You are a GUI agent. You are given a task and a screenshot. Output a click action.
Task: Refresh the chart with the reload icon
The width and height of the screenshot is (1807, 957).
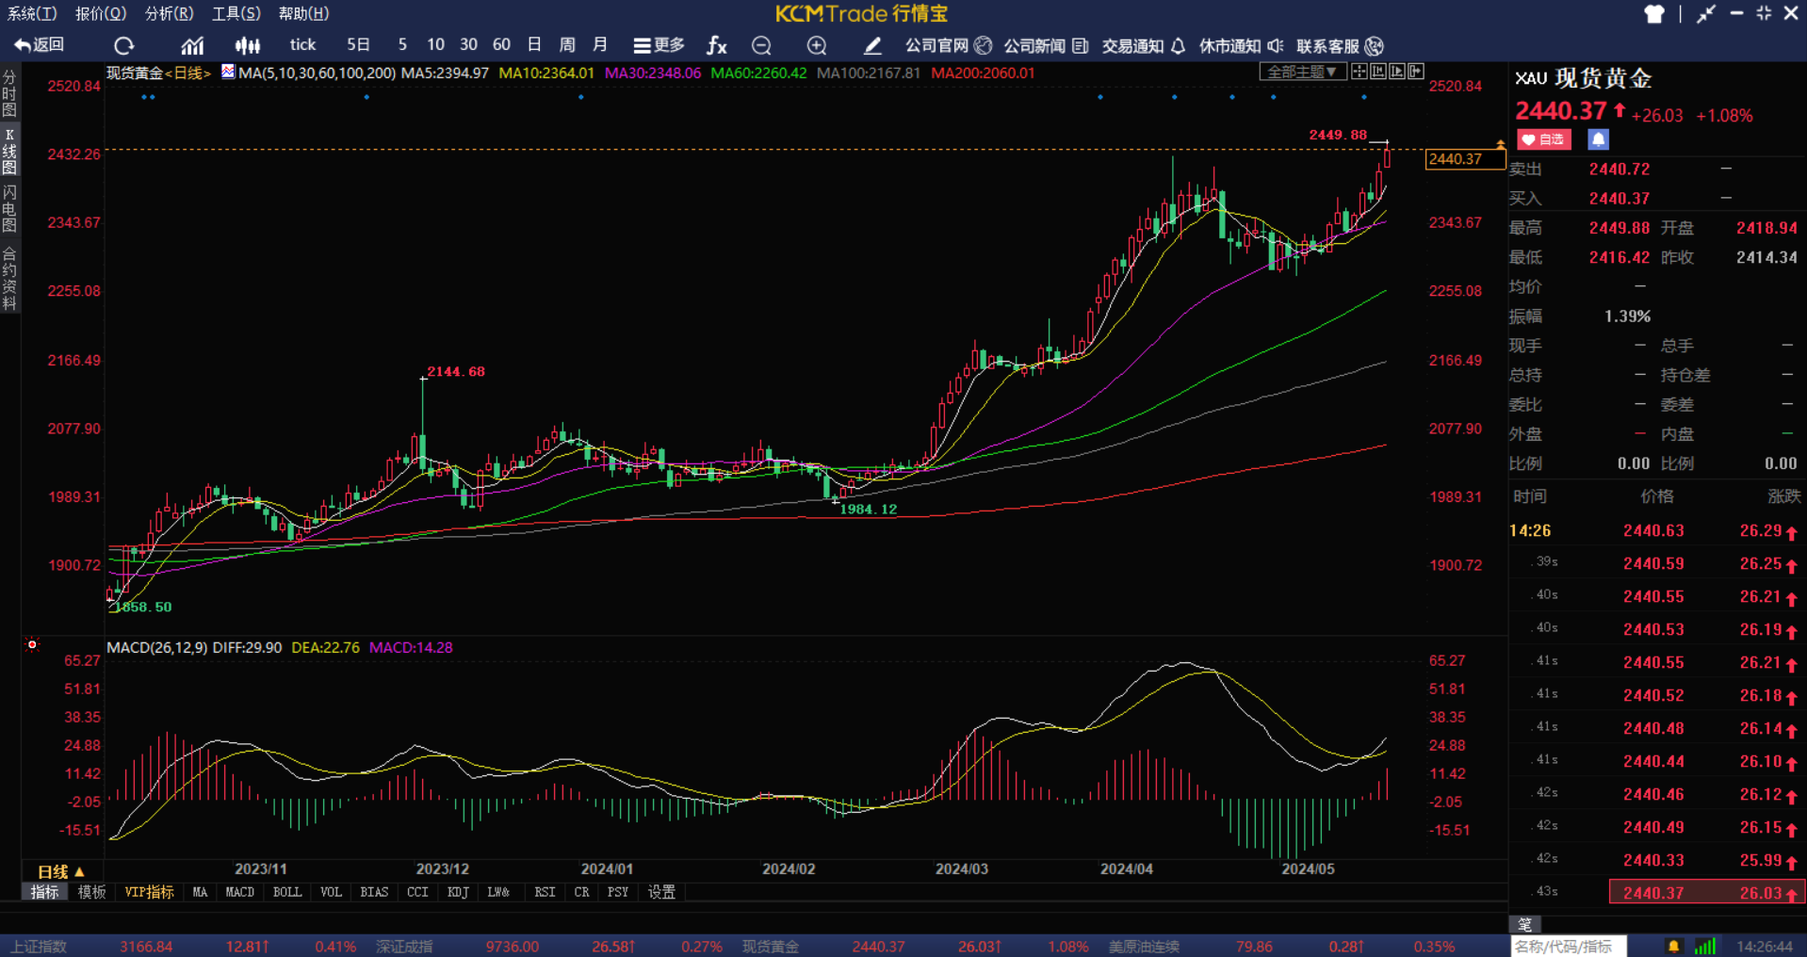coord(123,45)
